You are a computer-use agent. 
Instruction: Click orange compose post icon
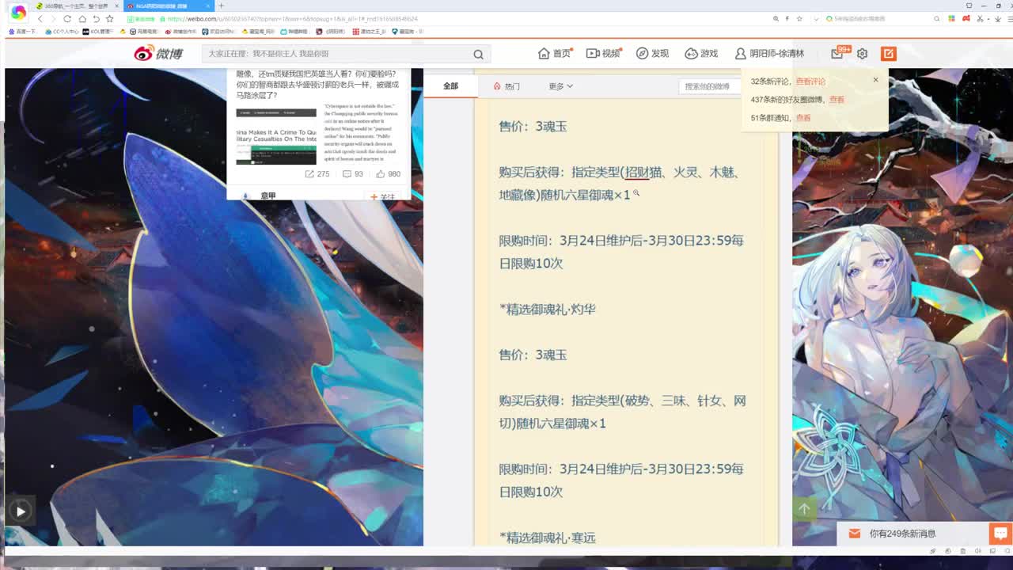[x=888, y=53]
